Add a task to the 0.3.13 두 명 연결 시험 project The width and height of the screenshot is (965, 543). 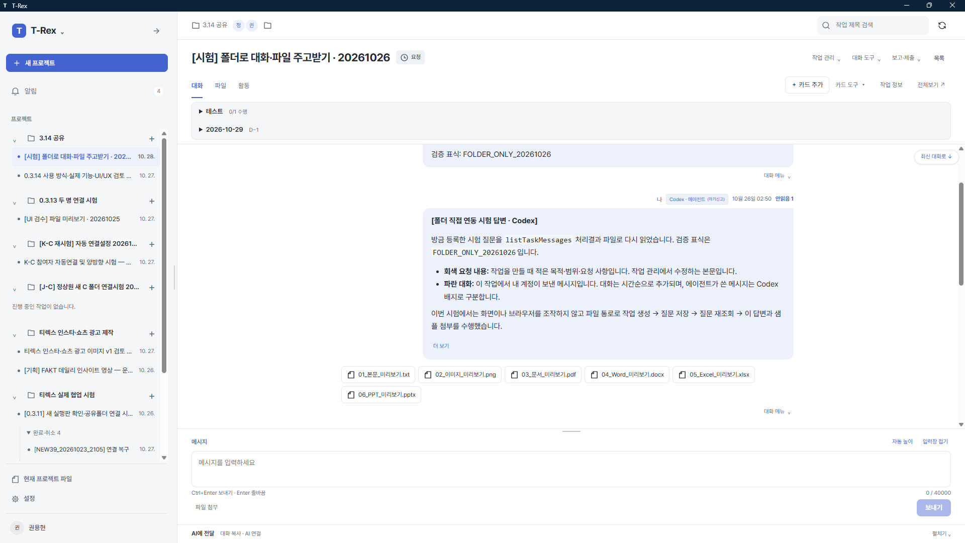[152, 201]
